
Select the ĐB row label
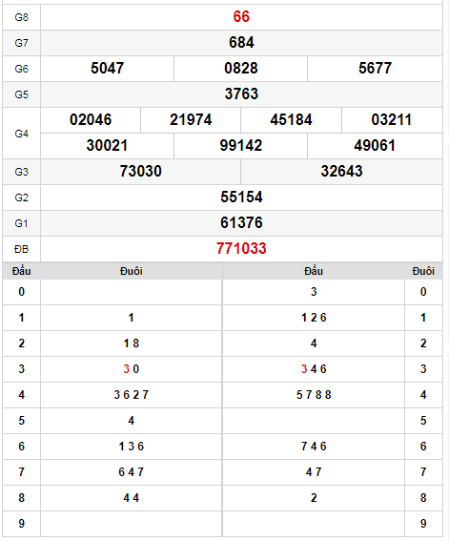point(21,249)
